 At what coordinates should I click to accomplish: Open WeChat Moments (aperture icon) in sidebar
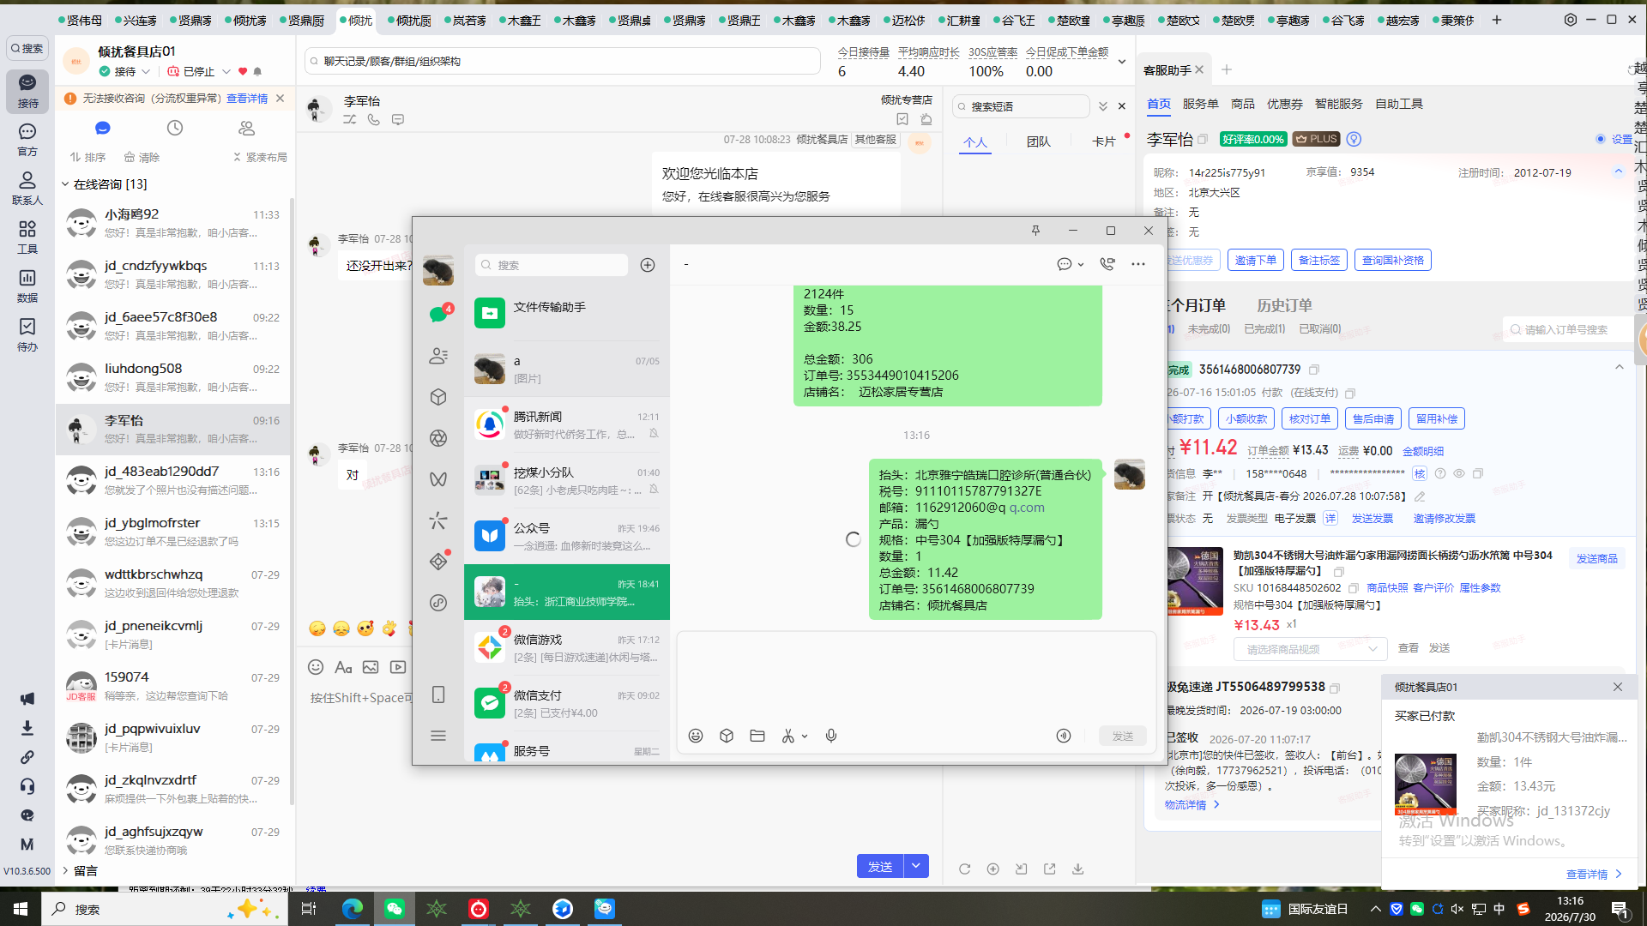(x=438, y=438)
